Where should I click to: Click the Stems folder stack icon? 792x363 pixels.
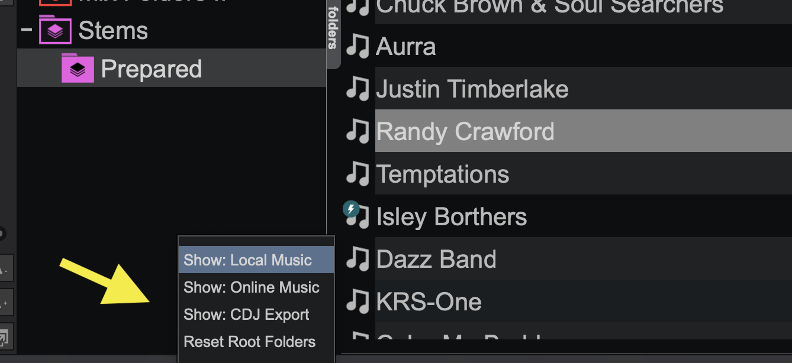[55, 31]
